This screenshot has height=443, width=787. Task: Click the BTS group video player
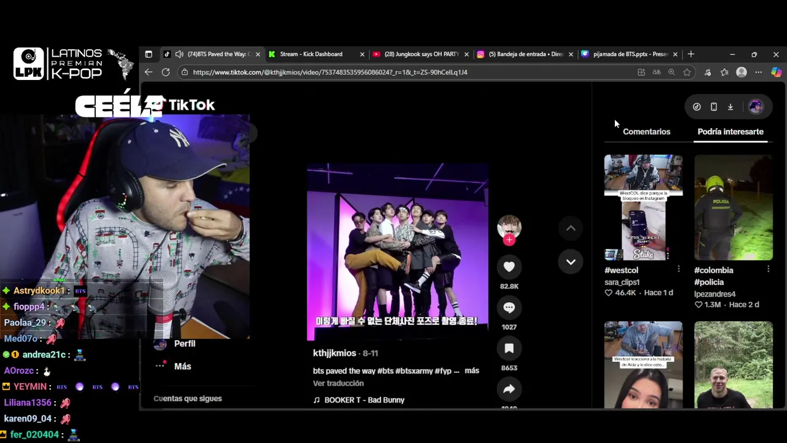[x=398, y=252]
